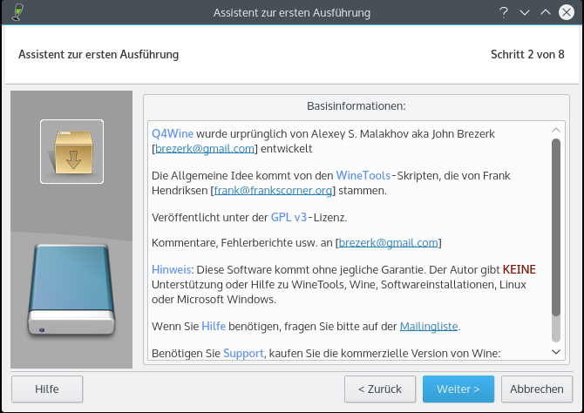Close the wizard with the X button
Viewport: 584px width, 413px height.
click(x=567, y=12)
